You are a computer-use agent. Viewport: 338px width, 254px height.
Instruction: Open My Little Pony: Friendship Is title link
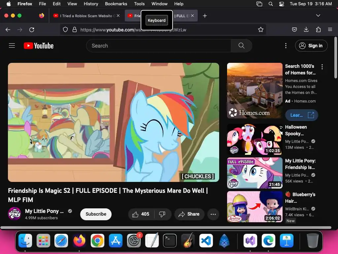(x=300, y=164)
